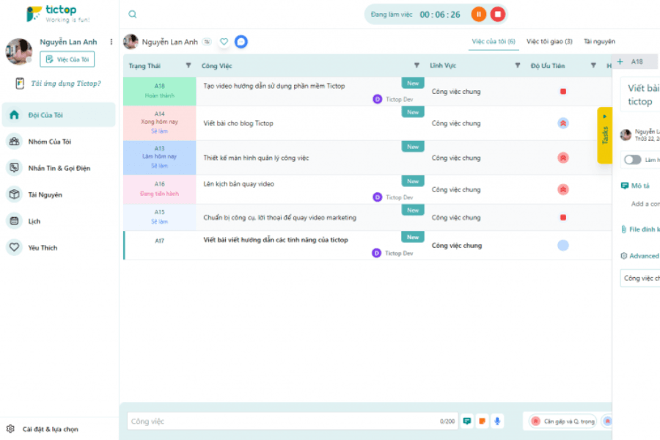This screenshot has height=440, width=660.
Task: Click the plus icon next to A18
Action: tap(620, 62)
